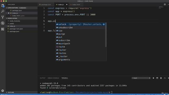Open the OUTPUT panel tab
This screenshot has height=95, width=169.
(43, 78)
